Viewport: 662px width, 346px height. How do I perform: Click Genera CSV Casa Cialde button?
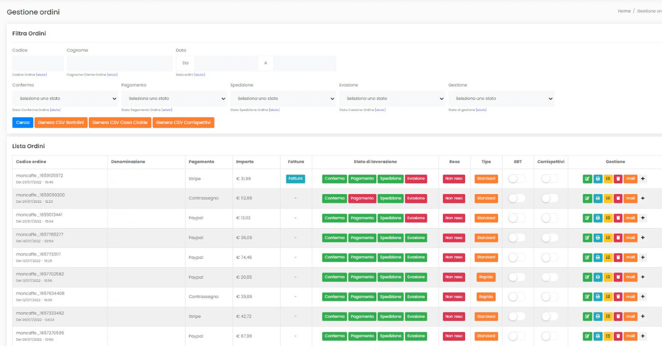[x=120, y=123]
